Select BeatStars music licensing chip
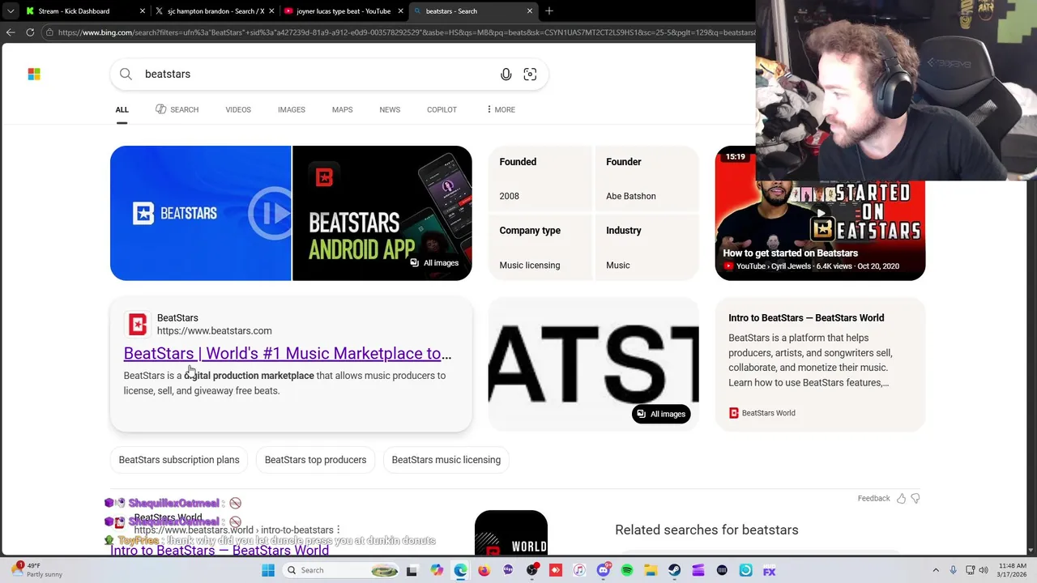This screenshot has height=583, width=1037. (446, 460)
